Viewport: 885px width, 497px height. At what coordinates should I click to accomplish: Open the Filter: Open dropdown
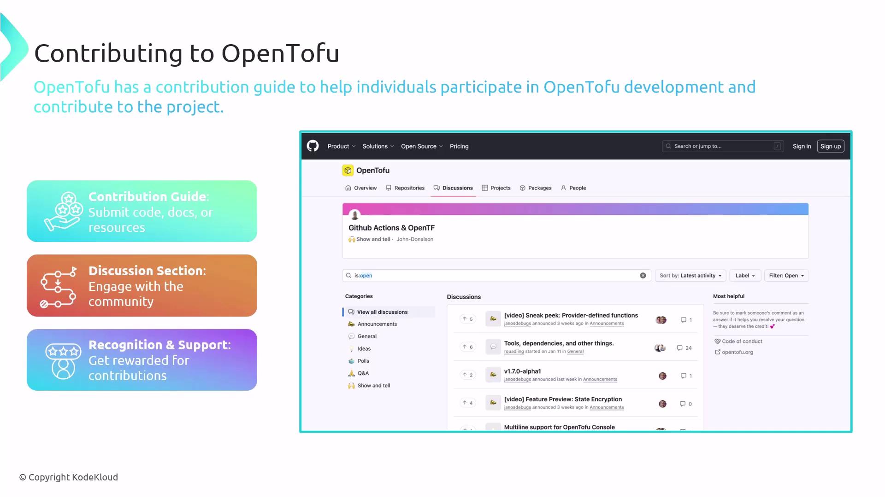(786, 276)
